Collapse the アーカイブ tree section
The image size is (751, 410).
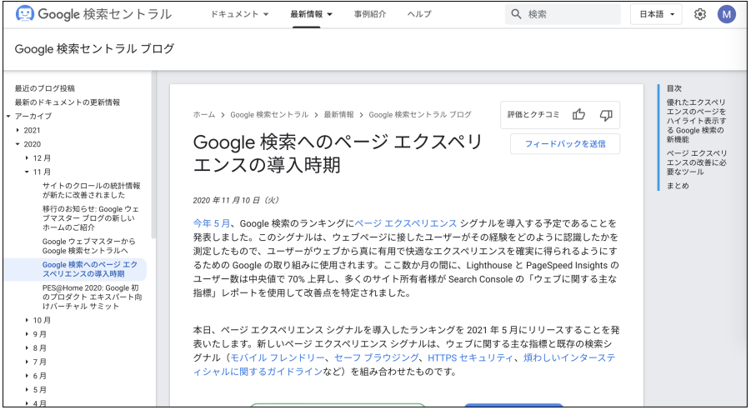coord(8,117)
